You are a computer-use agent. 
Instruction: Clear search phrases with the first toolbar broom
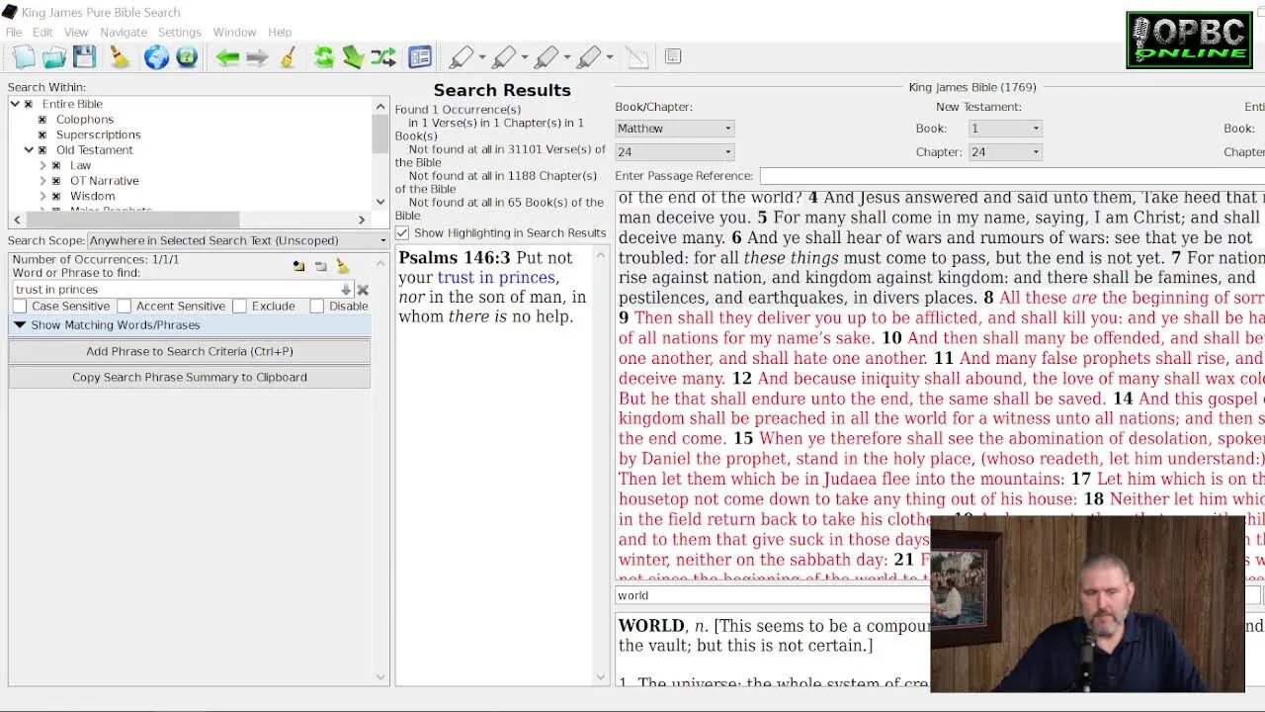pos(120,57)
